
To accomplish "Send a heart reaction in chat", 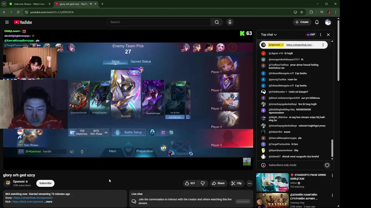I will click(327, 165).
